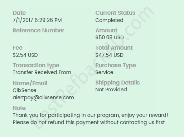Image resolution: width=184 pixels, height=137 pixels.
Task: Click the Purchase Type label
Action: point(116,65)
